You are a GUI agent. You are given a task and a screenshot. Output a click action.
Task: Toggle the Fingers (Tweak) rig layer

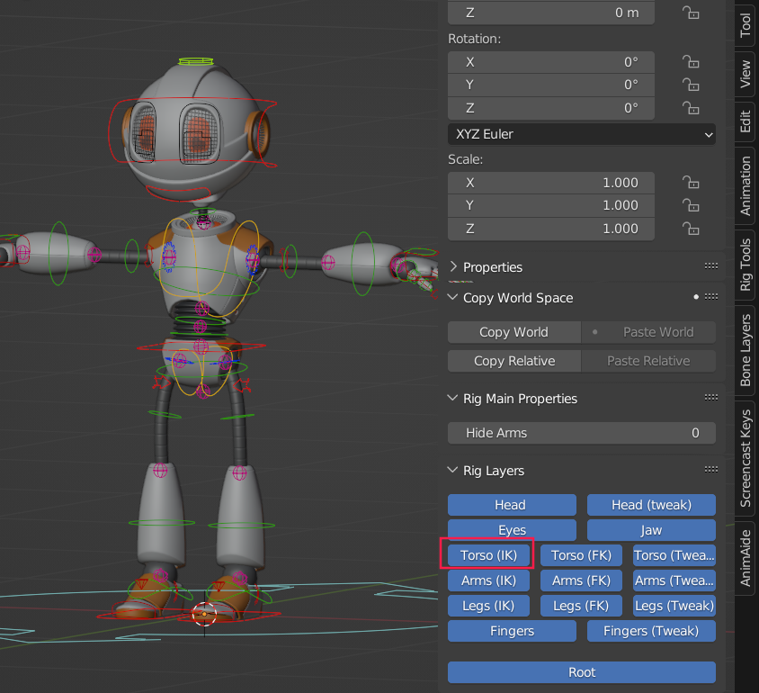click(x=651, y=631)
